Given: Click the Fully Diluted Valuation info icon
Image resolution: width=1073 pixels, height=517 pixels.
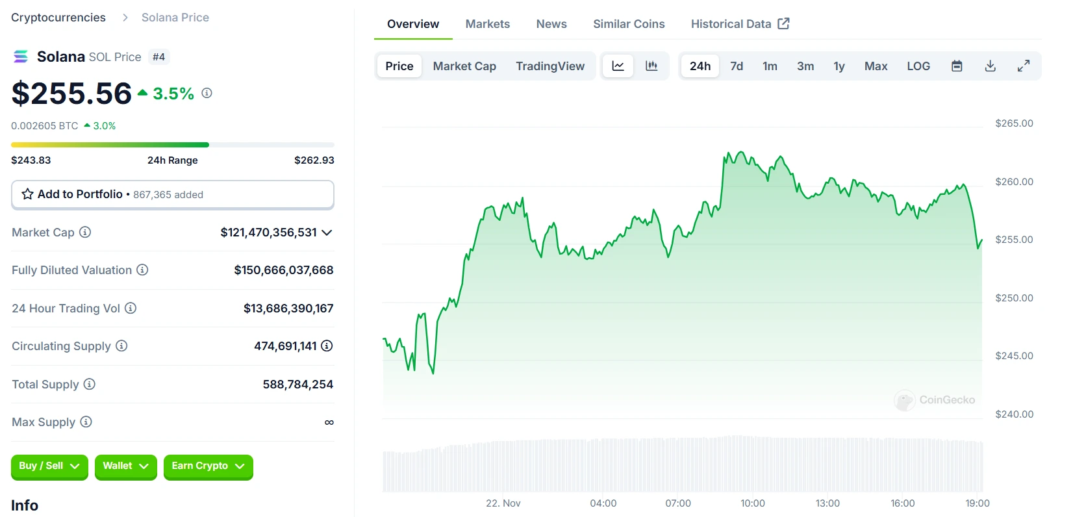Looking at the screenshot, I should (x=142, y=270).
